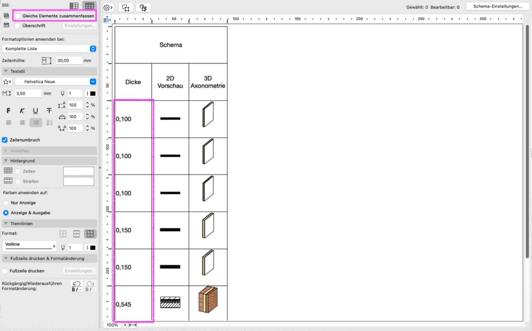Toggle italic (K) text formatting

pos(22,111)
